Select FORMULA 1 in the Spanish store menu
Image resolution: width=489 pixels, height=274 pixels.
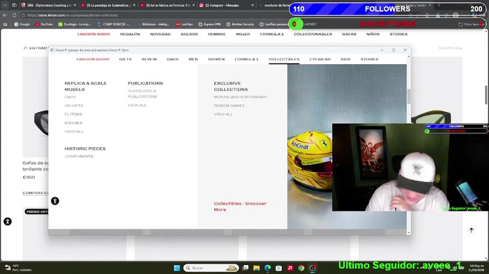pyautogui.click(x=272, y=34)
